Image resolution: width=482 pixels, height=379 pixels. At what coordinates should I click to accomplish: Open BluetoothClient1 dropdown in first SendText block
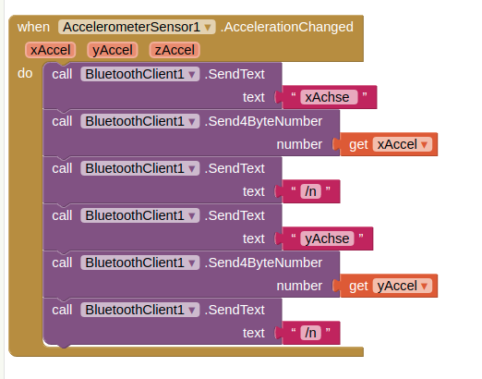point(140,74)
